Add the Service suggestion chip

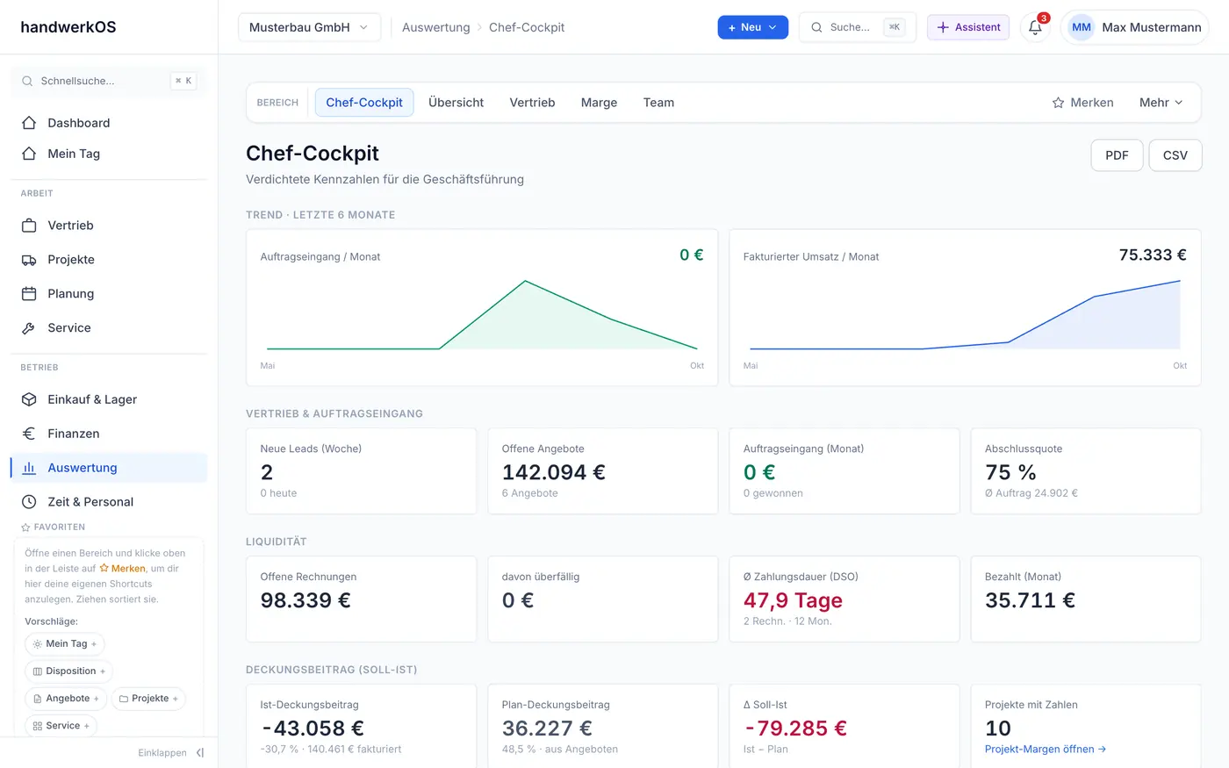click(61, 726)
